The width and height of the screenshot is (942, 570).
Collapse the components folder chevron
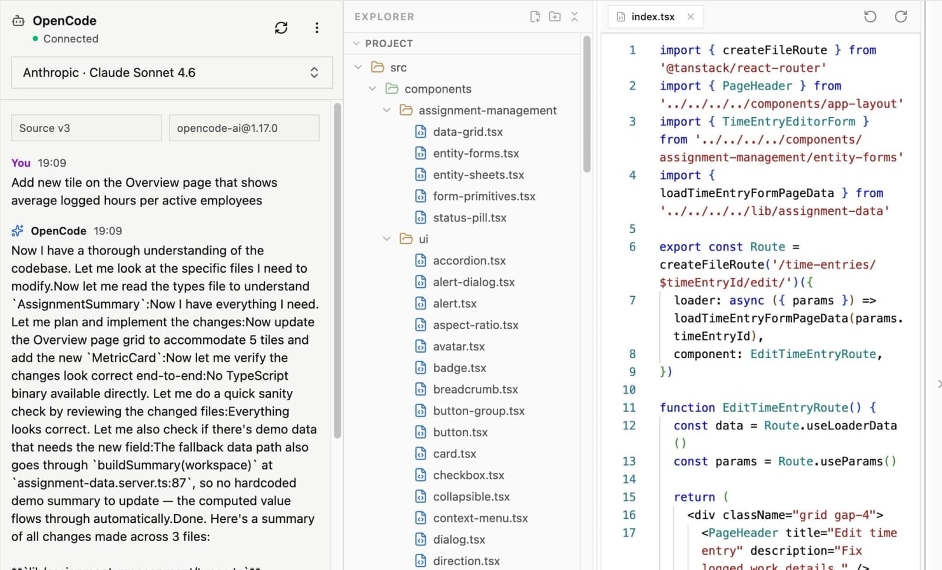372,88
